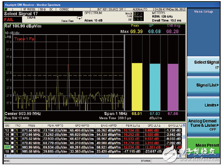Open the Signal List submenu

(x=203, y=85)
